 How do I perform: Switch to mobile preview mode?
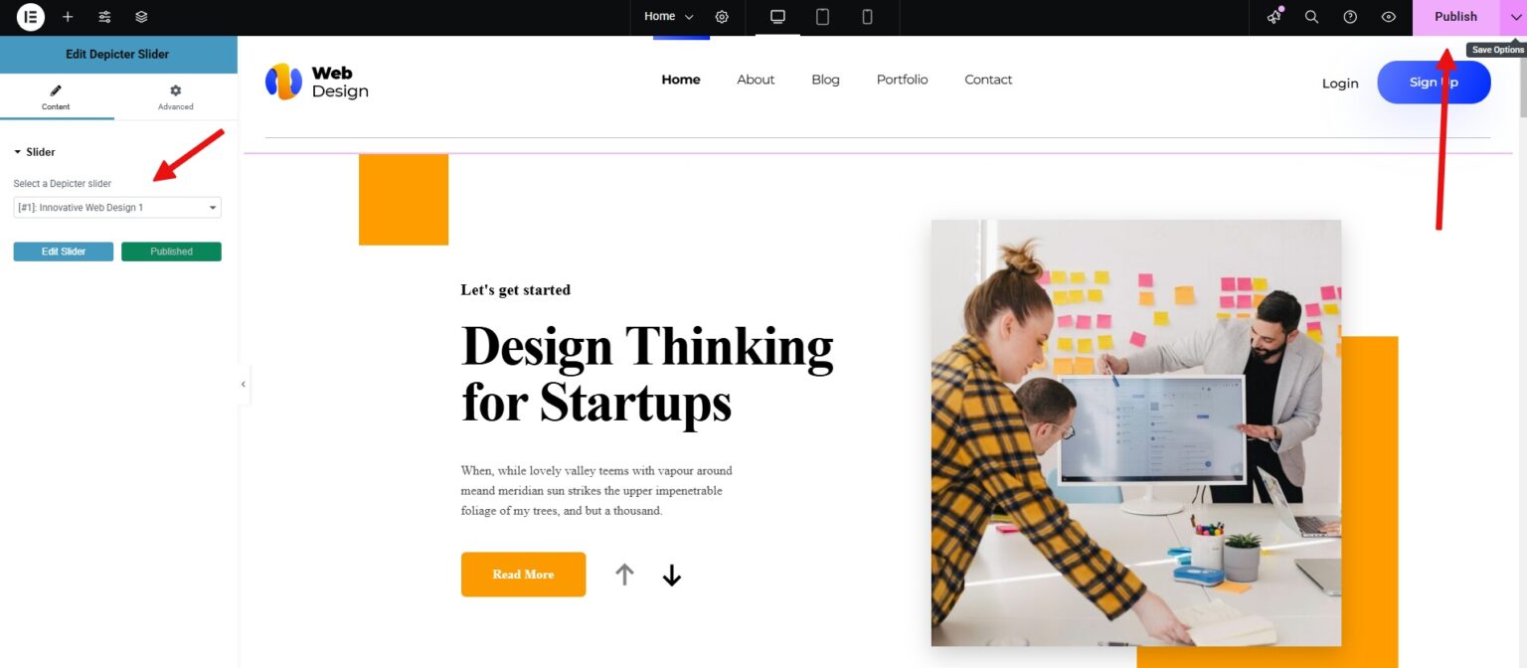[866, 17]
